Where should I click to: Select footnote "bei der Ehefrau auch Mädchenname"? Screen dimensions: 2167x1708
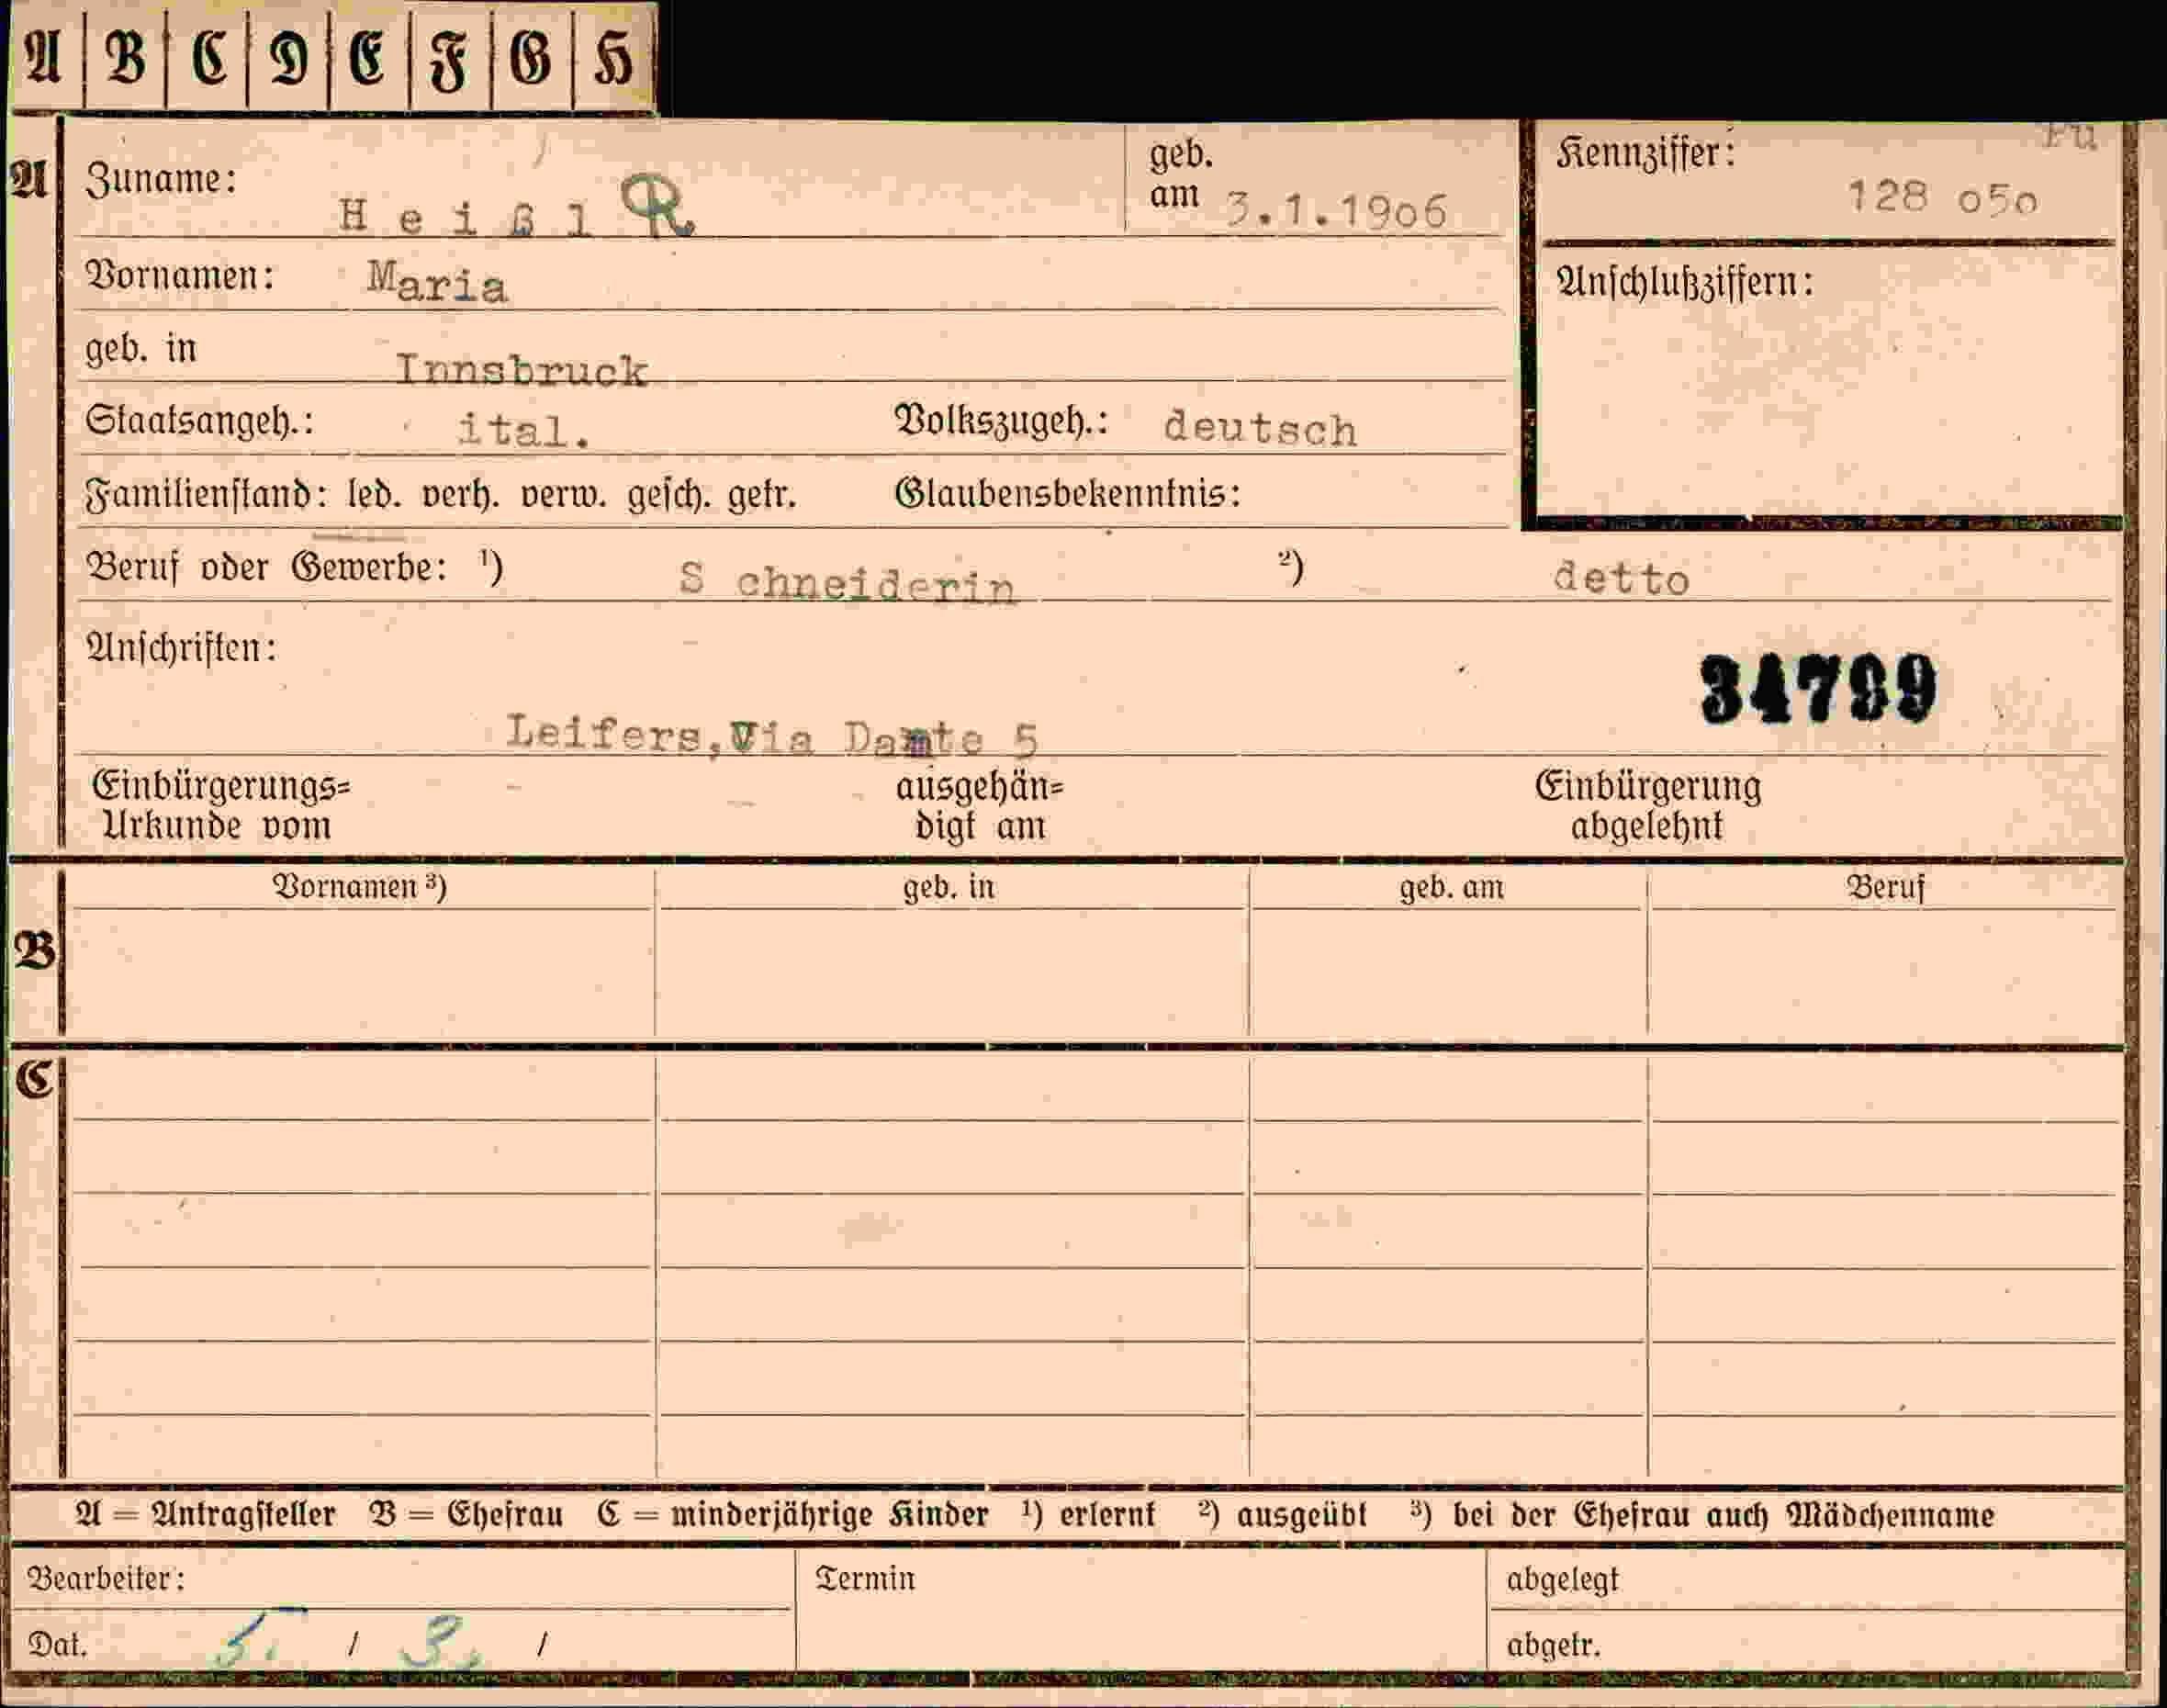(x=1723, y=1514)
